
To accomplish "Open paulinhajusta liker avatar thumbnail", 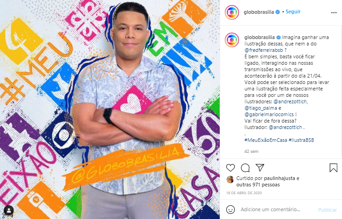I will [230, 180].
